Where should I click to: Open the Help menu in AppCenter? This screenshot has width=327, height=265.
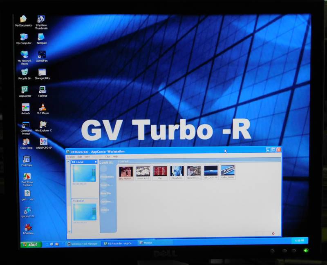pos(115,156)
